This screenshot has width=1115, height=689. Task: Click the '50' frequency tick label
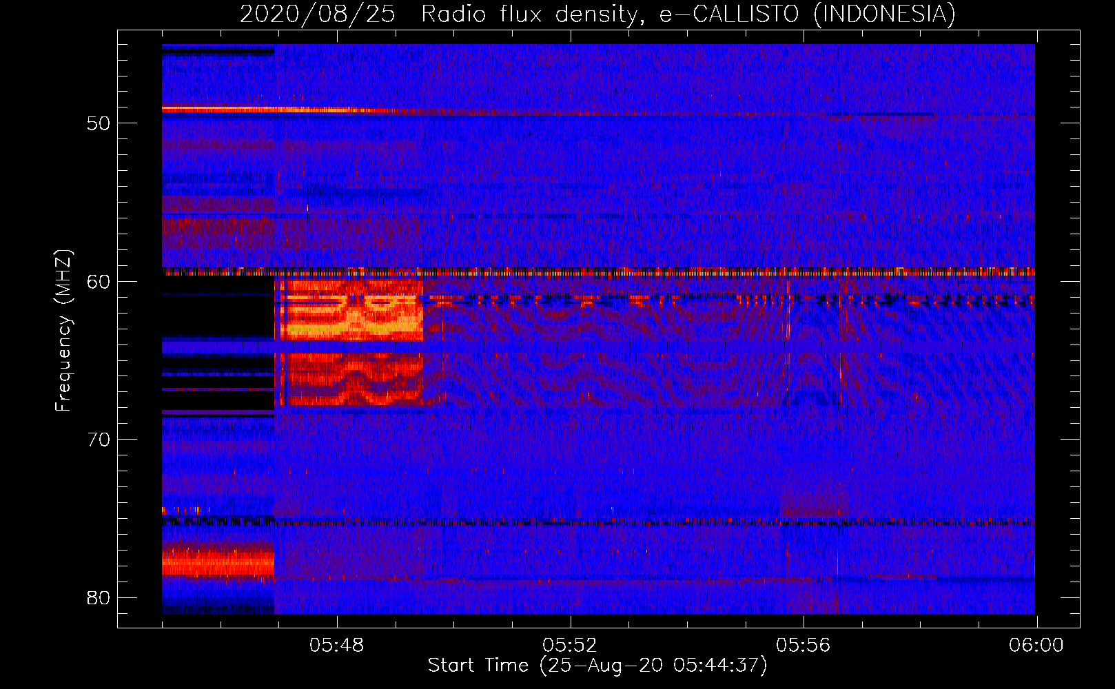99,123
